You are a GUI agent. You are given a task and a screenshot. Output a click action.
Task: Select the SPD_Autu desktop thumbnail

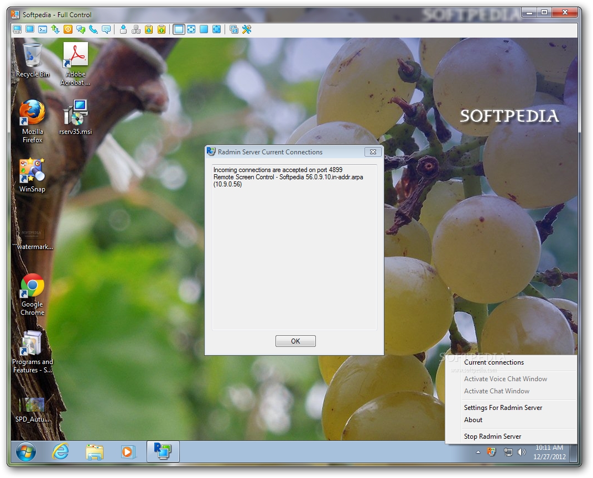coord(33,409)
